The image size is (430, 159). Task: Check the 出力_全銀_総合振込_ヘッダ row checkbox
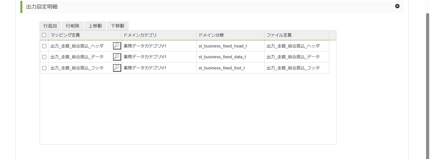point(44,46)
